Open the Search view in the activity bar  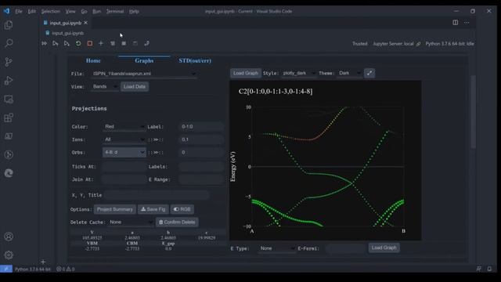(9, 43)
